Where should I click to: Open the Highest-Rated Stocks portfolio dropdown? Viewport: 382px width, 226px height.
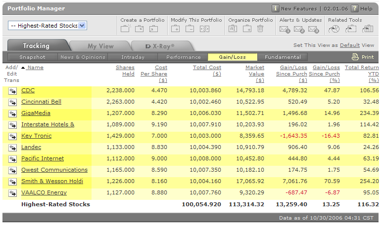click(x=82, y=26)
